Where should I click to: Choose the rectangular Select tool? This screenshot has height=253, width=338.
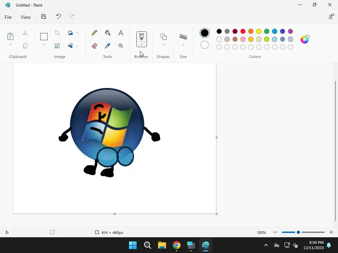(x=44, y=37)
